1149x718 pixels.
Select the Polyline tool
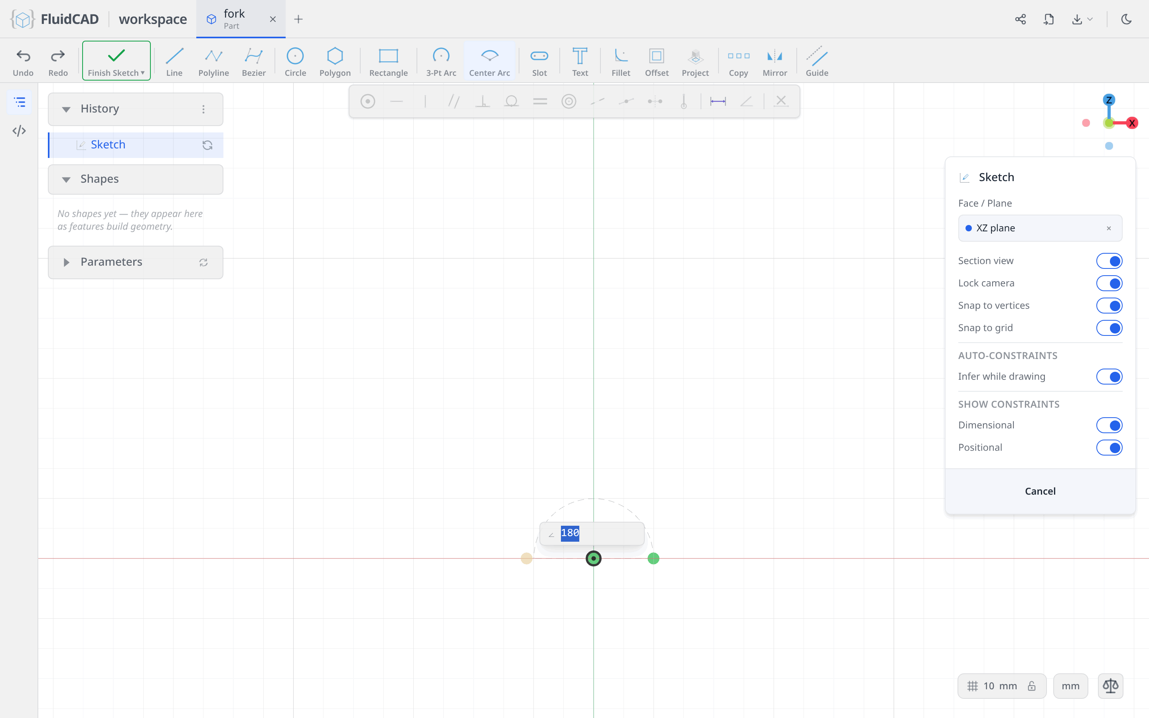tap(213, 61)
